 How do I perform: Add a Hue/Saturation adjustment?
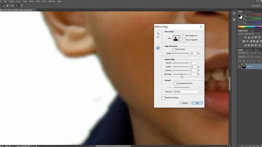244,41
